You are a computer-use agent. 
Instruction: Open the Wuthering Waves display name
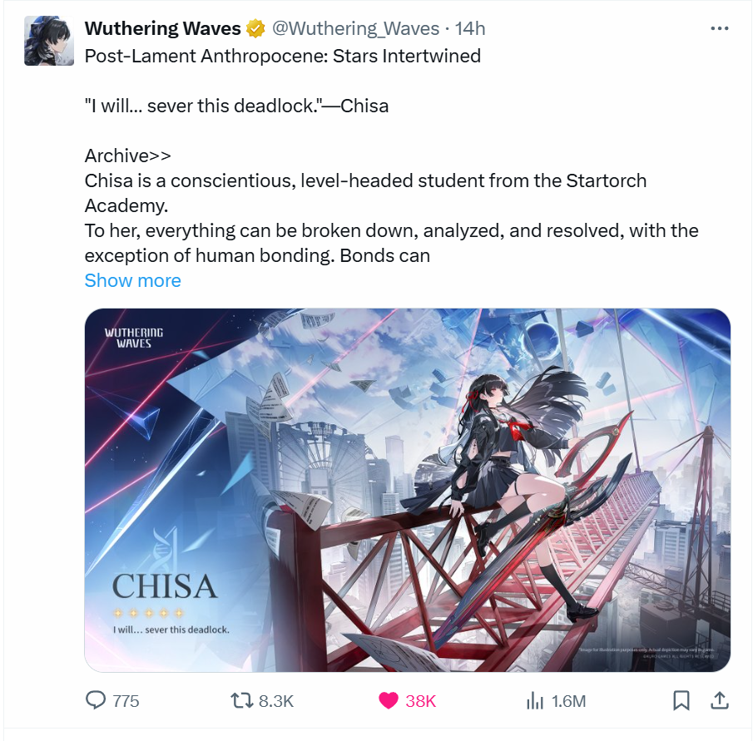pyautogui.click(x=163, y=29)
